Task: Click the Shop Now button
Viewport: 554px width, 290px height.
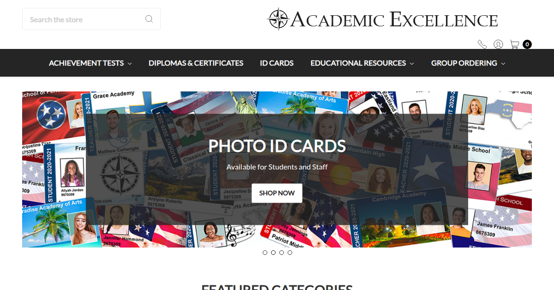Action: point(277,193)
